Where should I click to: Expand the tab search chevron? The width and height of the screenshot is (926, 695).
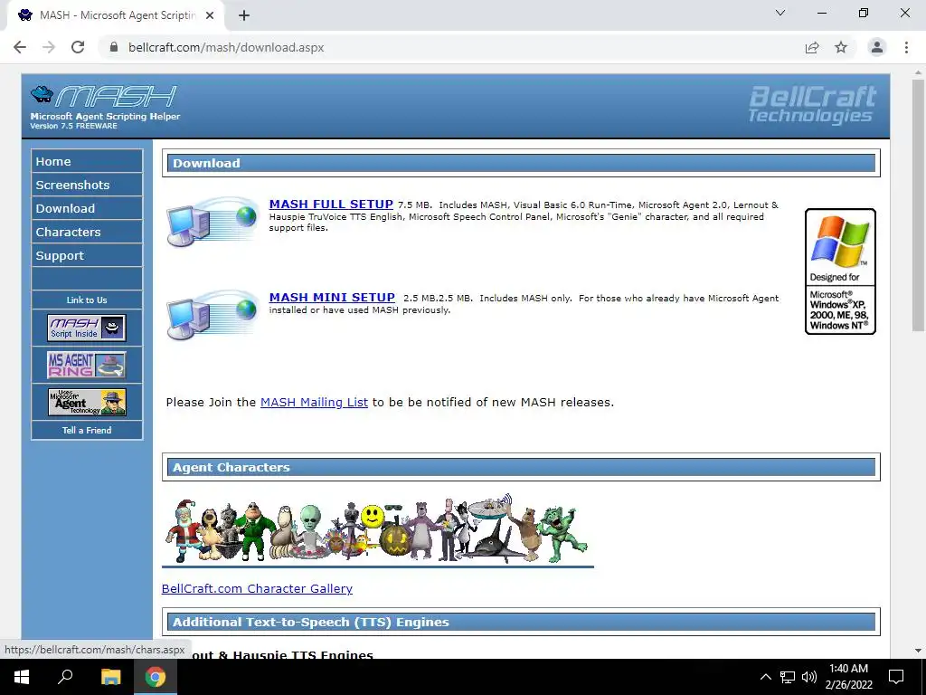780,13
